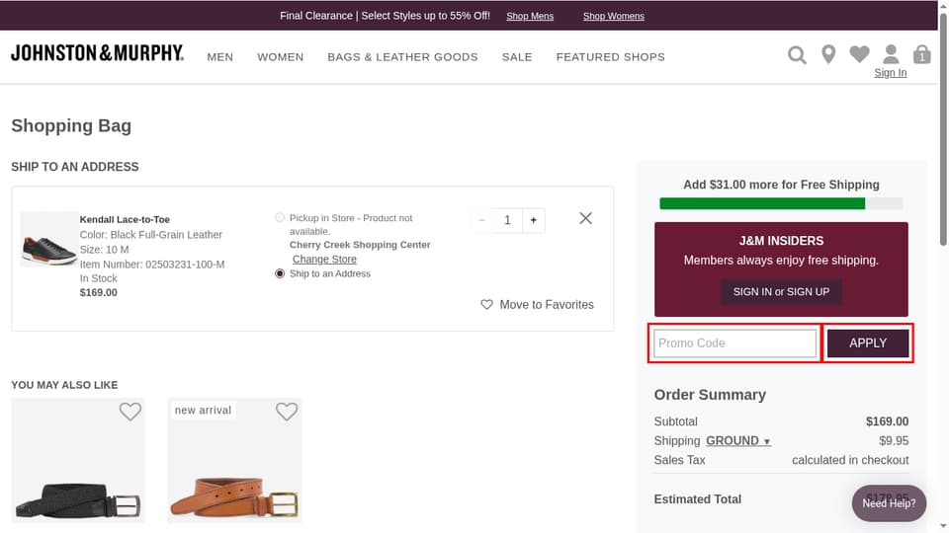949x533 pixels.
Task: Click the Sign In link
Action: (891, 72)
